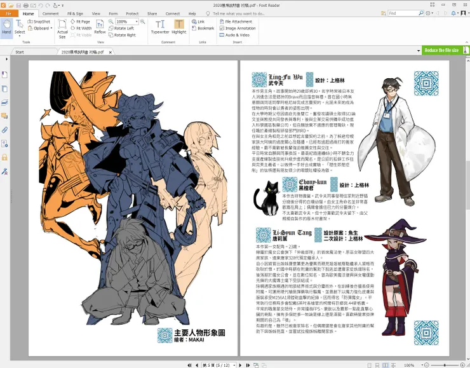Open the Digital Signatures panel
The height and width of the screenshot is (368, 470).
pos(4,171)
